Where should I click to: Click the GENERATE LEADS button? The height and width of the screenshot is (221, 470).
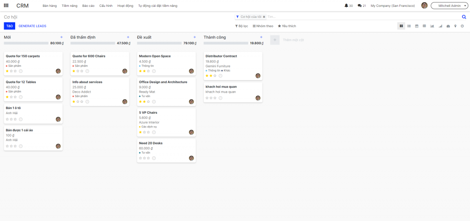point(33,26)
